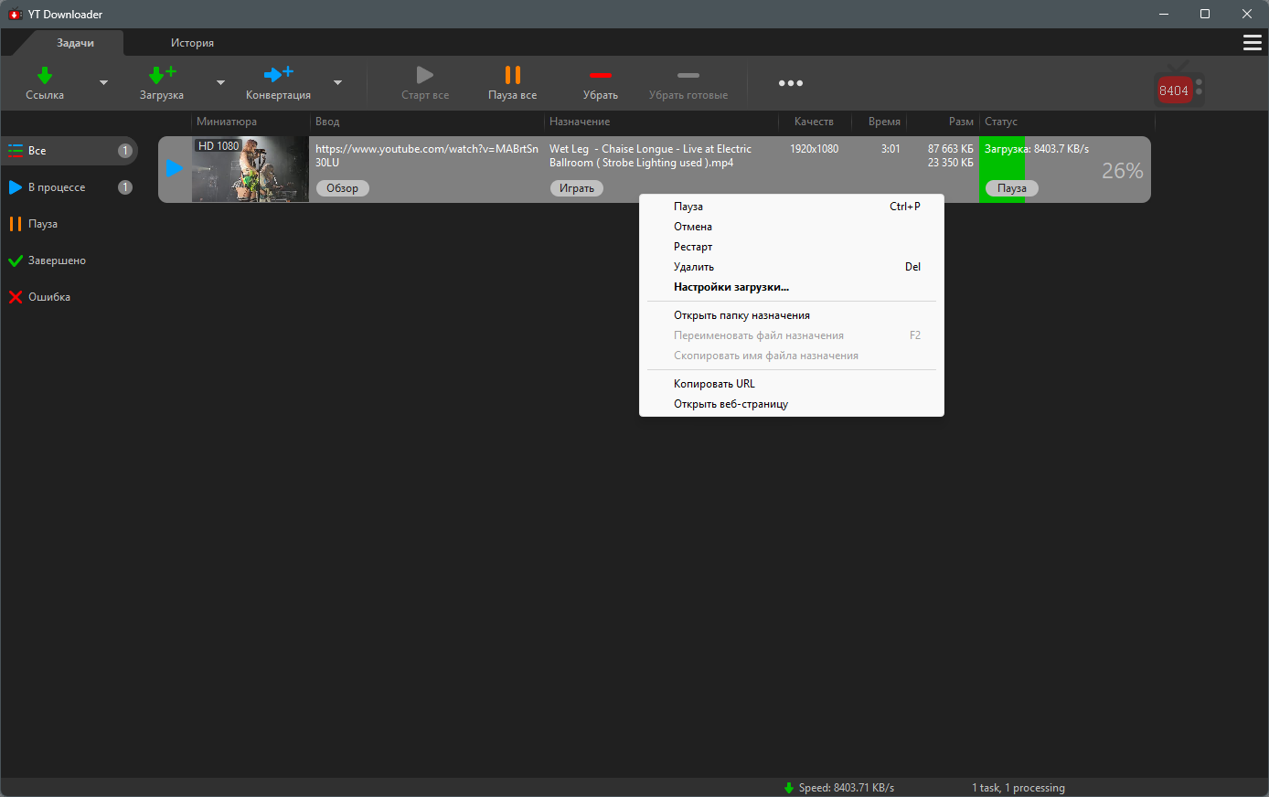Choose Пауза in the context menu
The width and height of the screenshot is (1269, 797).
click(x=792, y=207)
